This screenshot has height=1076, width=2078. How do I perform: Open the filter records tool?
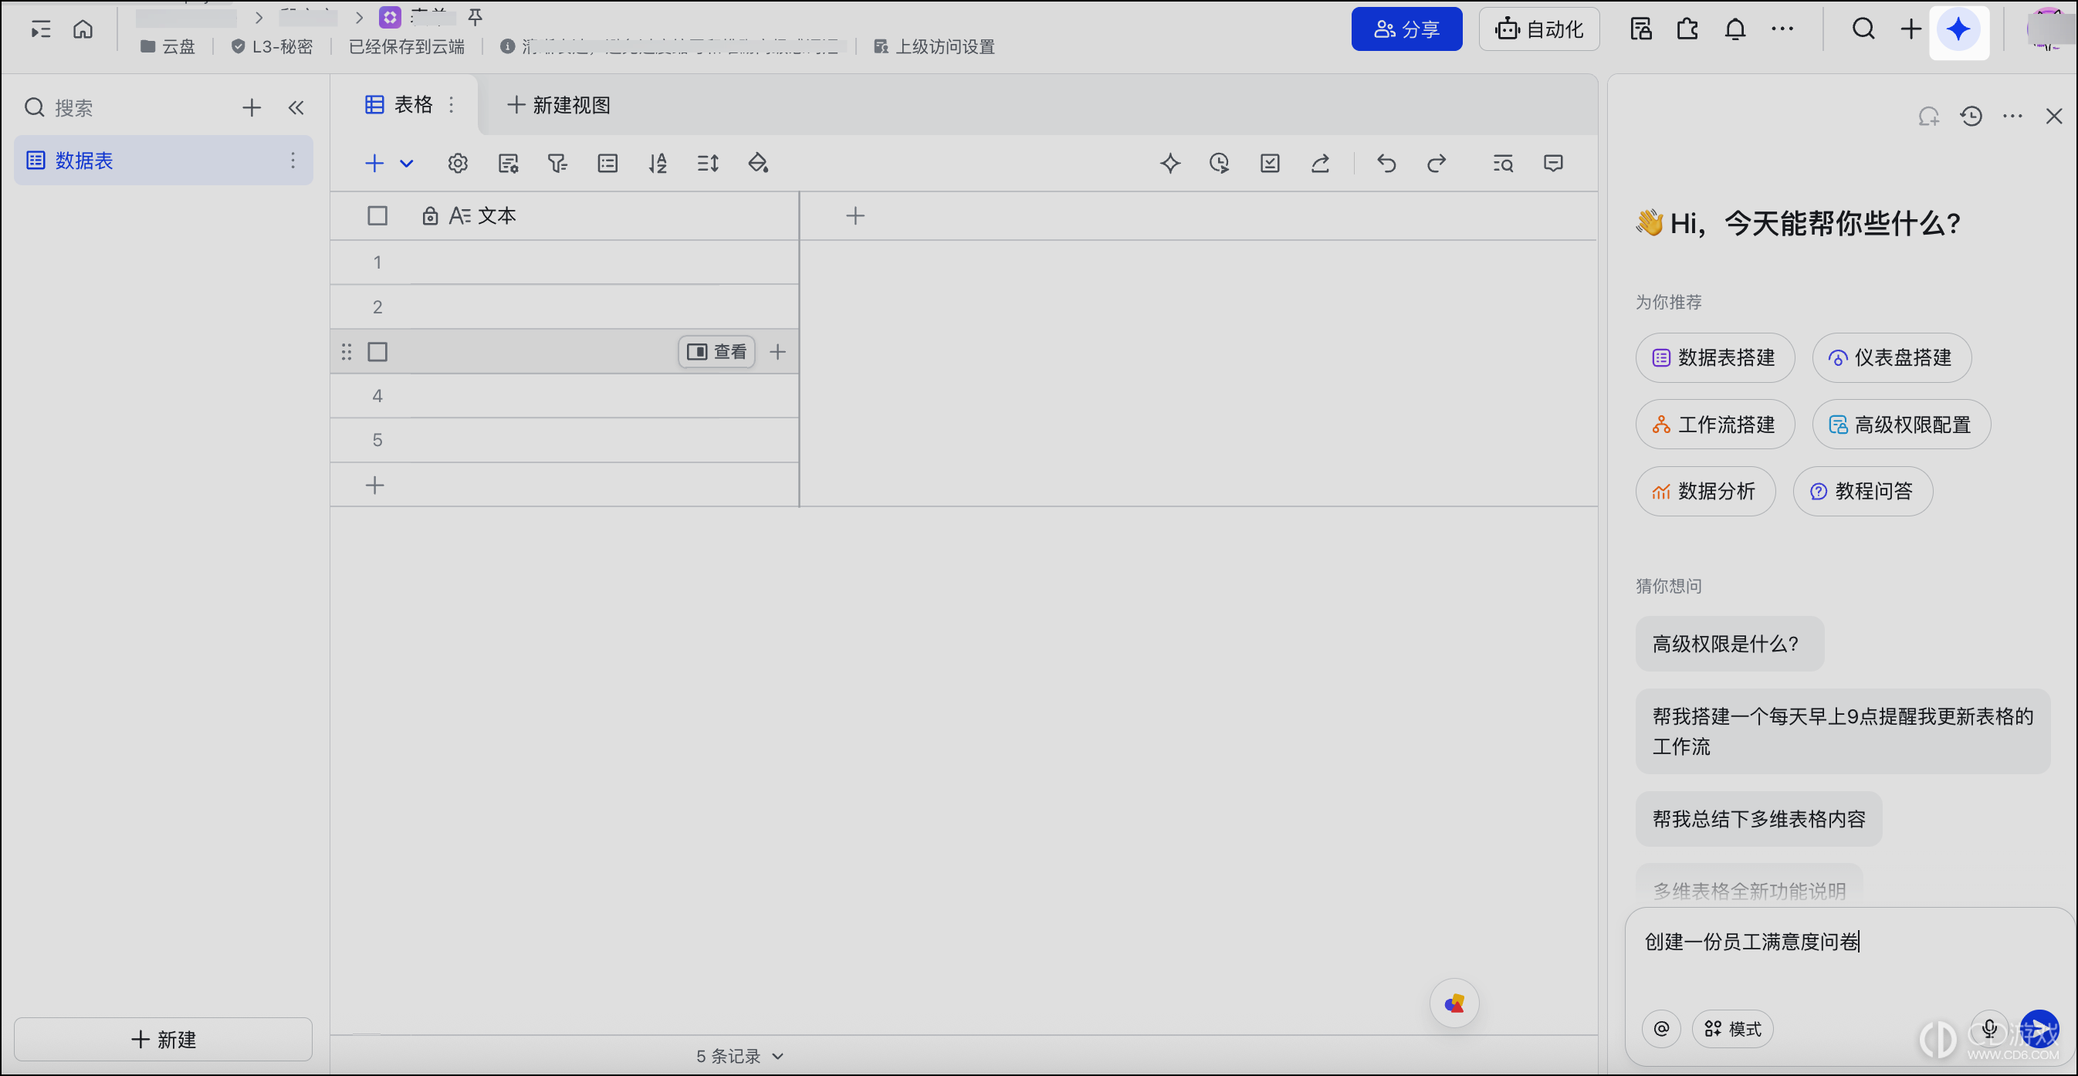pos(557,164)
